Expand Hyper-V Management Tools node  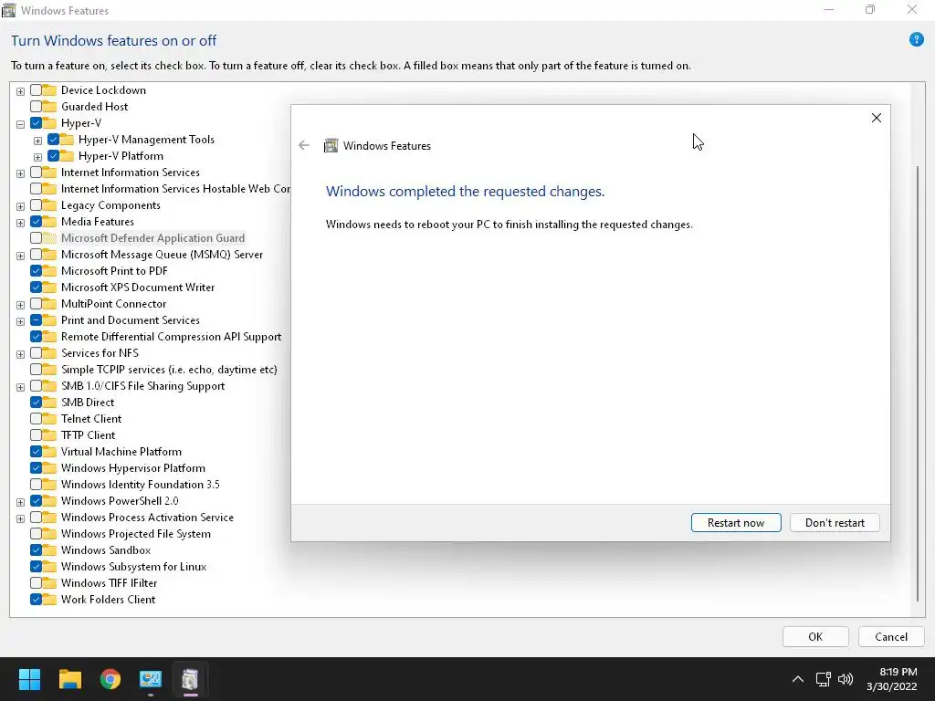(37, 141)
